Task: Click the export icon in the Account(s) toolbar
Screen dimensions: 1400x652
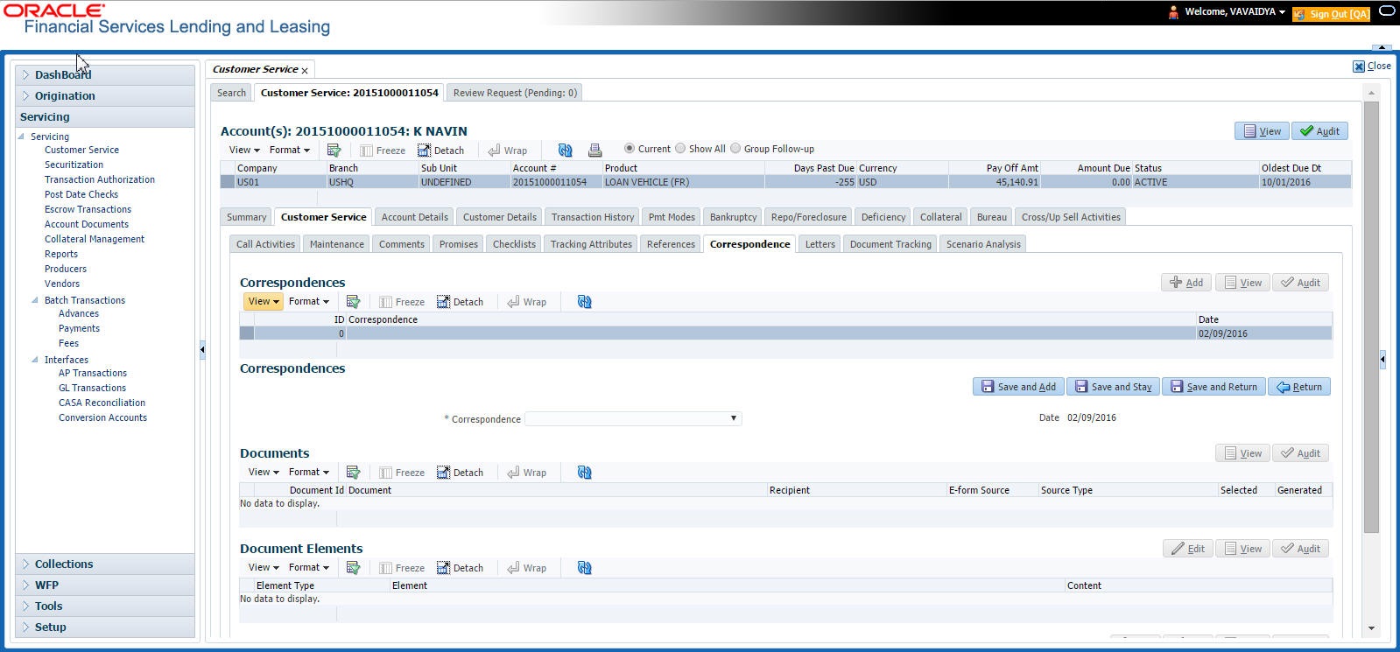Action: point(334,151)
